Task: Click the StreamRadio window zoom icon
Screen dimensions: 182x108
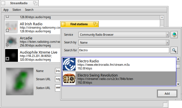Action: (35, 3)
